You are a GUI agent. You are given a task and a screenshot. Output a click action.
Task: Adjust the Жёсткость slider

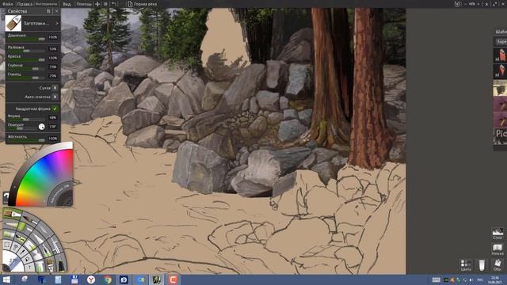pyautogui.click(x=26, y=140)
